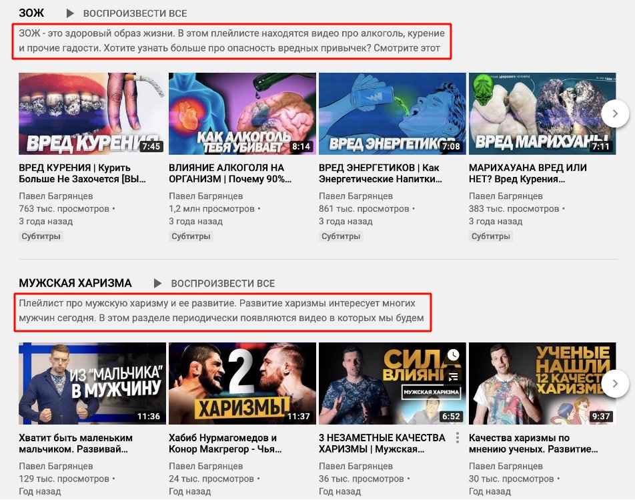
Task: Click the play icon beside the ЗОЖ heading
Action: pyautogui.click(x=70, y=13)
